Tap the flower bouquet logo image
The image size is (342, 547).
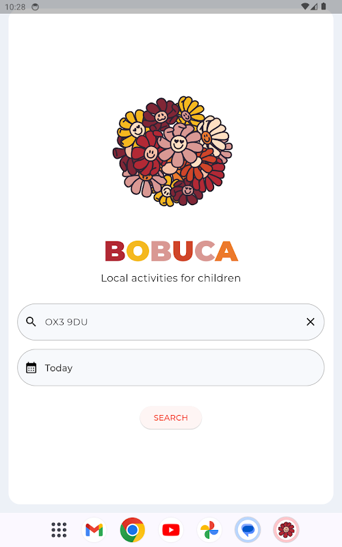[172, 151]
